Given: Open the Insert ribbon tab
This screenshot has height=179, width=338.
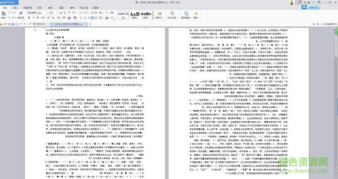Looking at the screenshot, I should coord(16,7).
